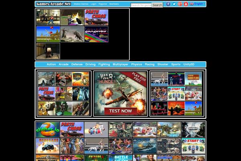The width and height of the screenshot is (241, 161).
Task: Visit the Members page
Action: pyautogui.click(x=114, y=4)
